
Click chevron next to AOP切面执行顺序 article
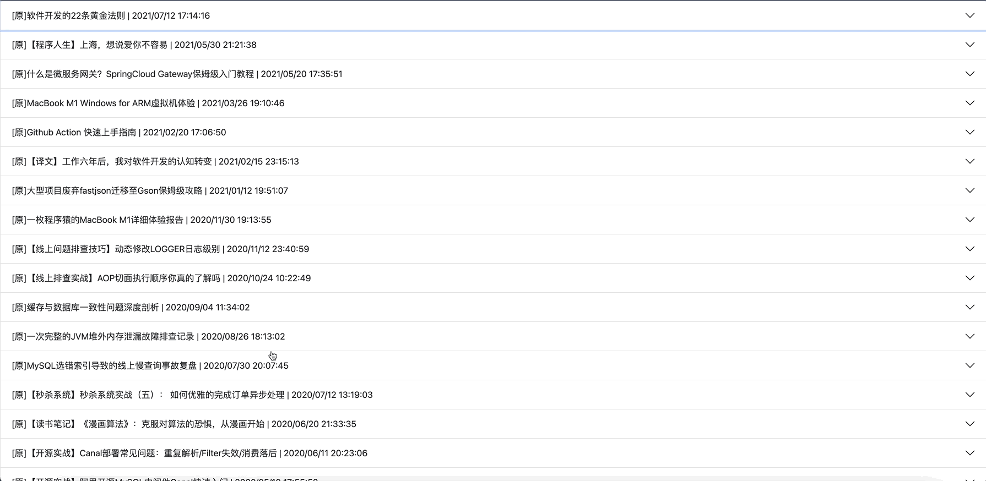coord(969,278)
